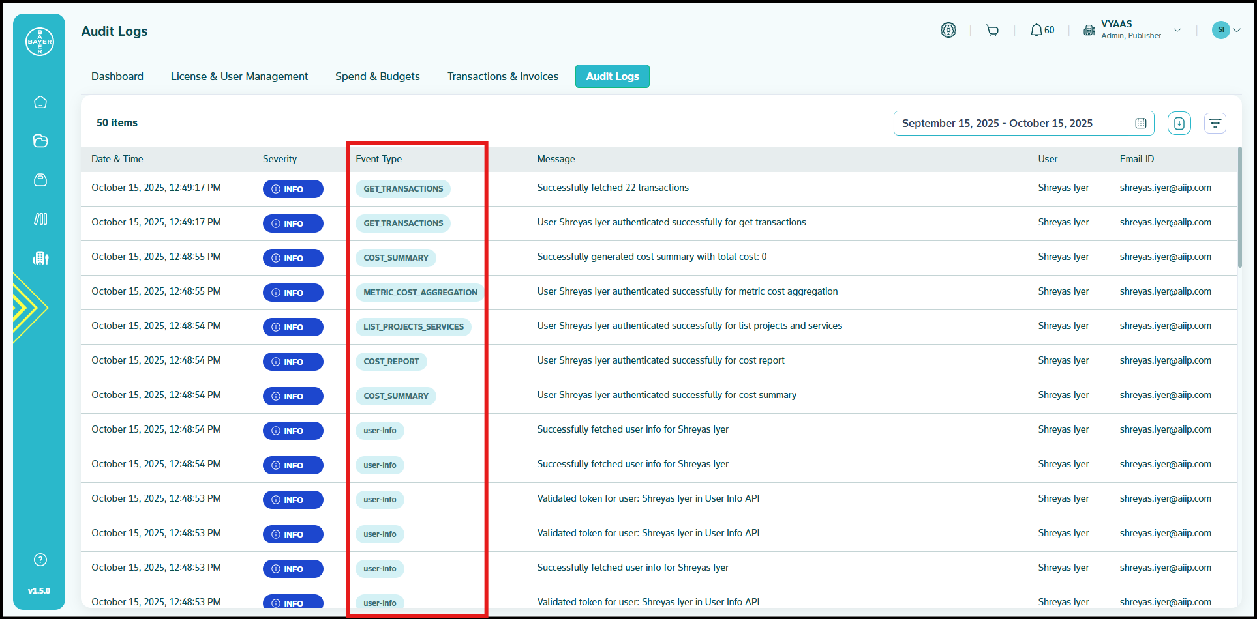Open the Spend & Budgets tab

[377, 76]
